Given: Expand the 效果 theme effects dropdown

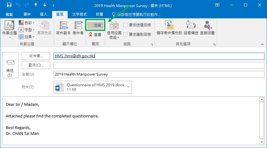Looking at the screenshot, I should coord(27,37).
